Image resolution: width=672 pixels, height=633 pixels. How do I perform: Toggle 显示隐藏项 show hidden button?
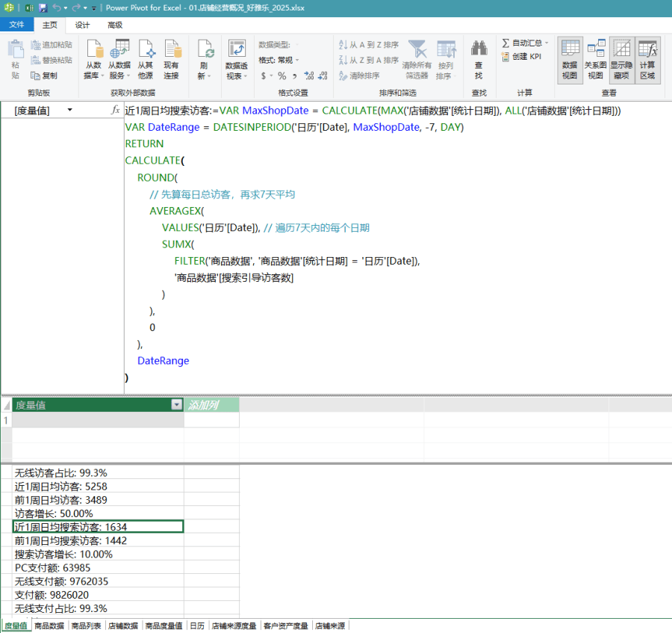pyautogui.click(x=621, y=59)
